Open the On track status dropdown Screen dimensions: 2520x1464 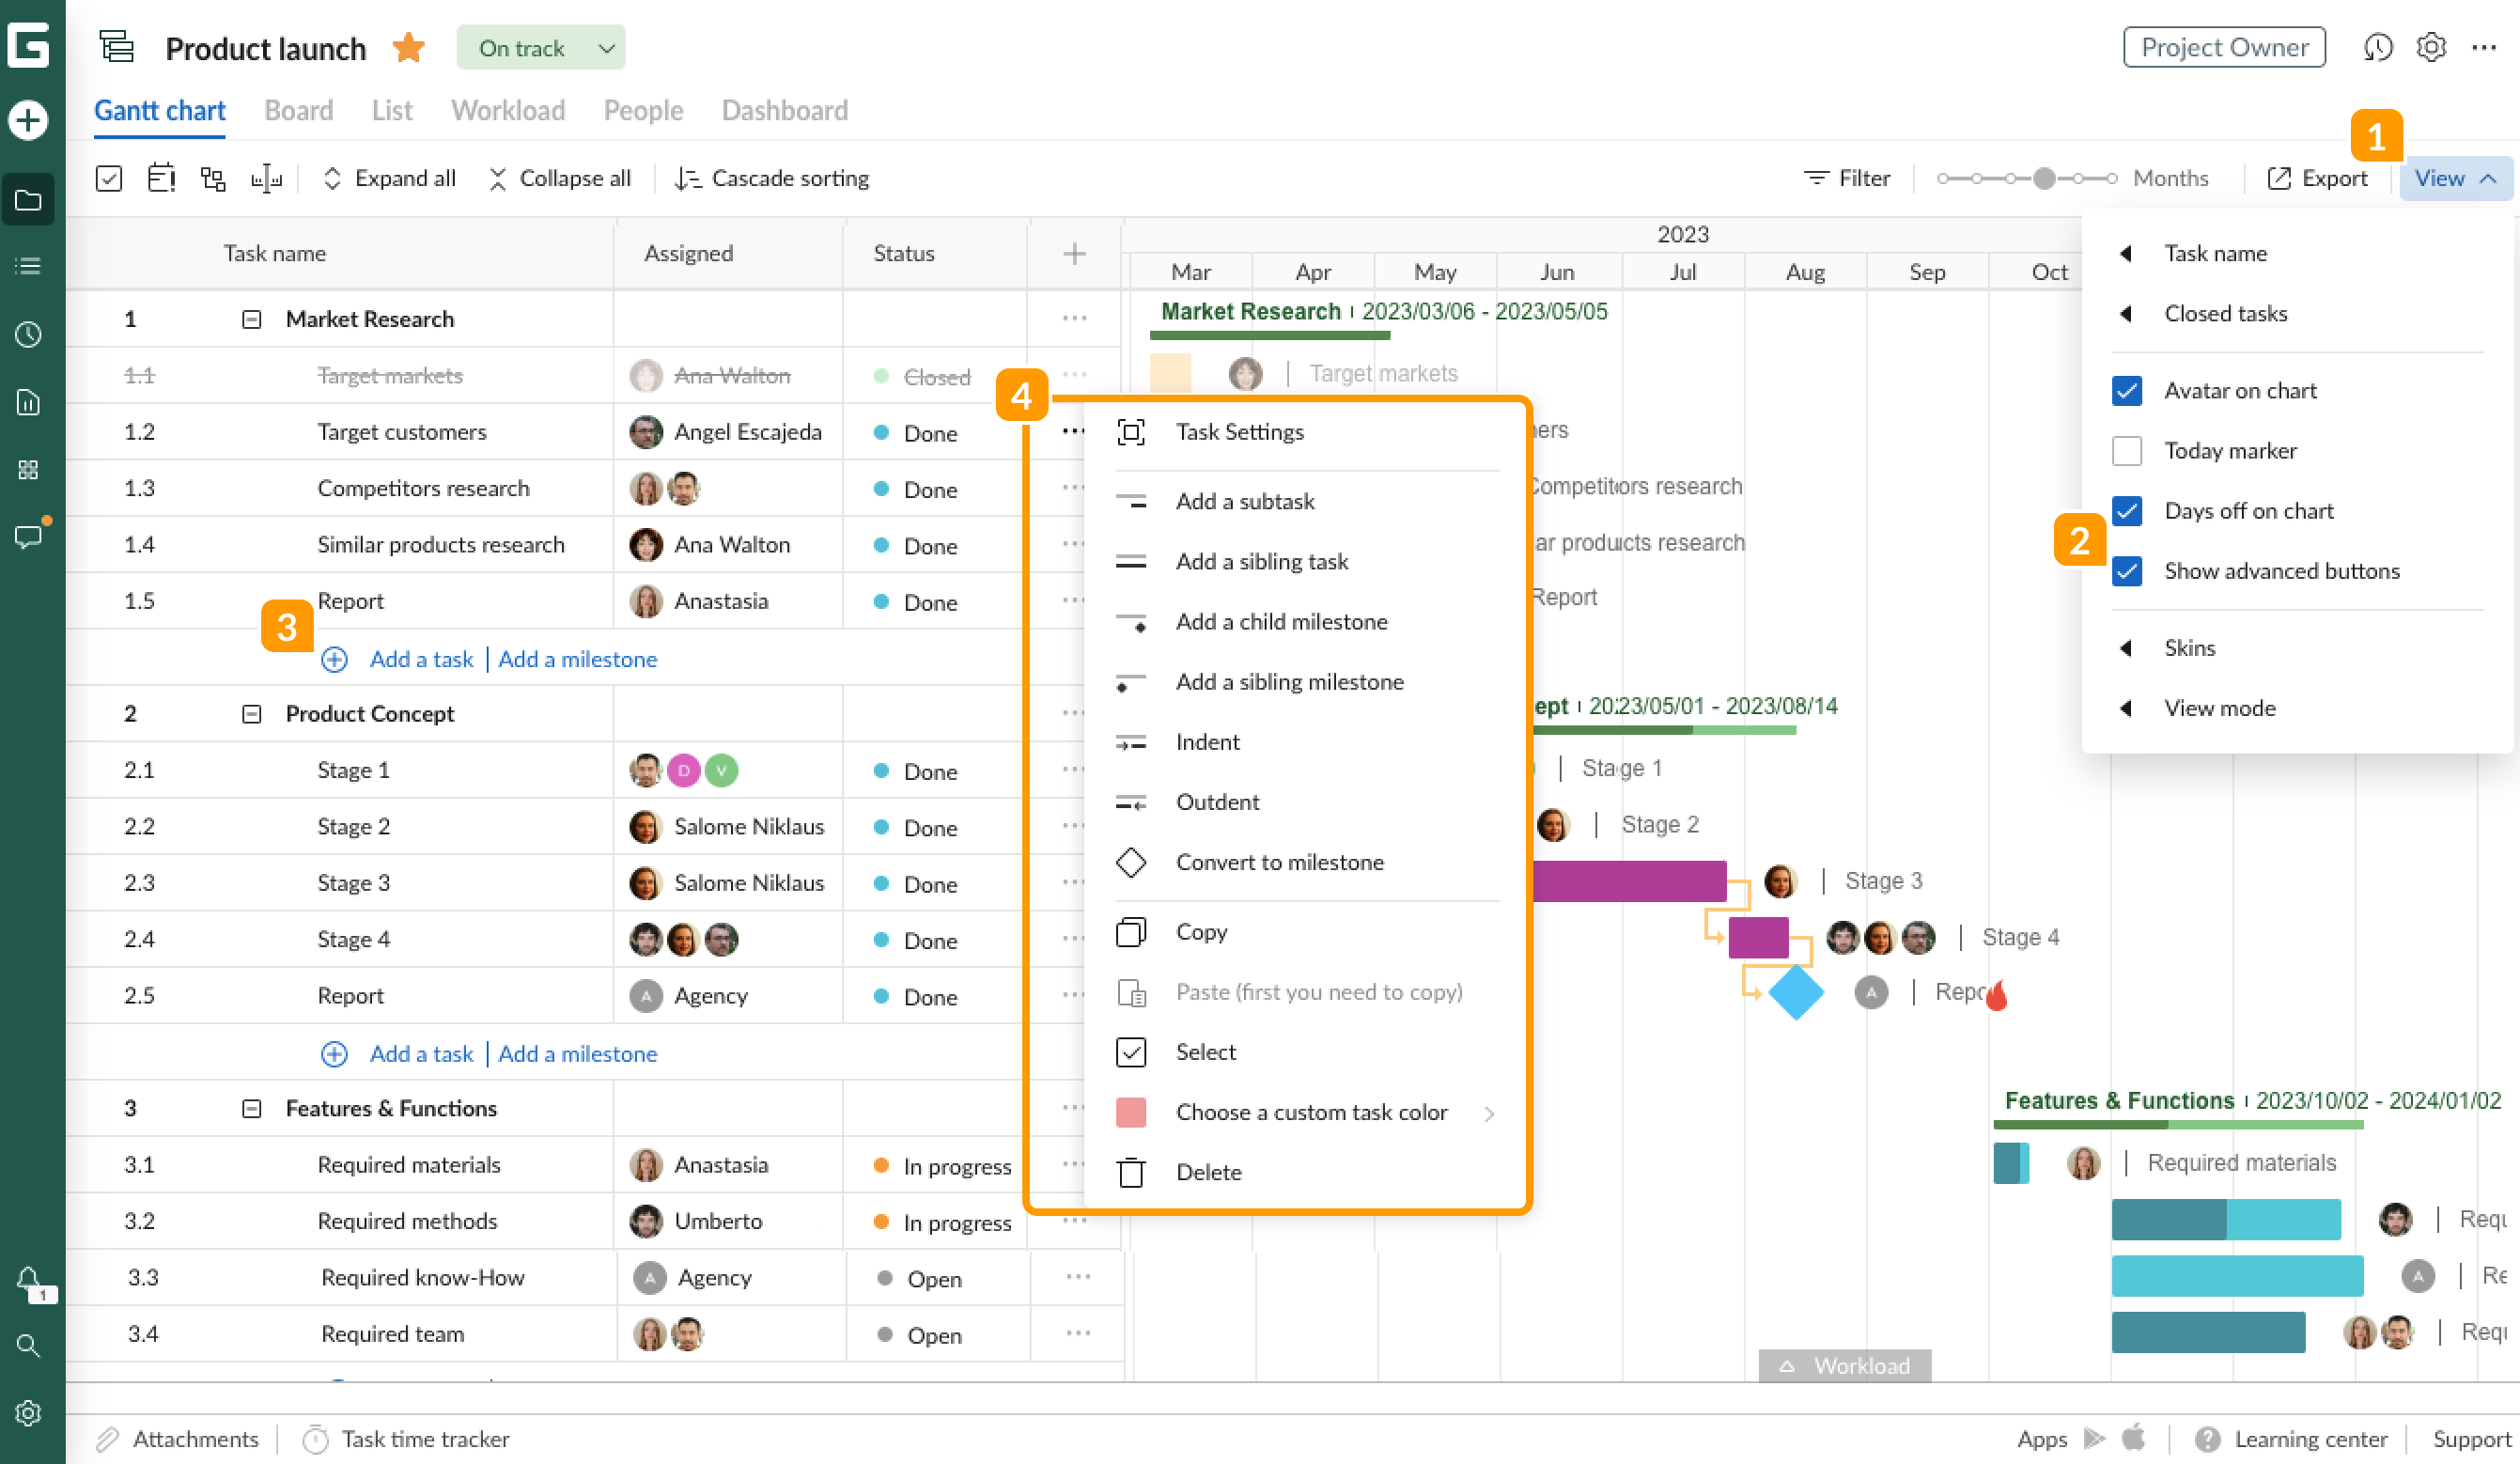point(541,47)
